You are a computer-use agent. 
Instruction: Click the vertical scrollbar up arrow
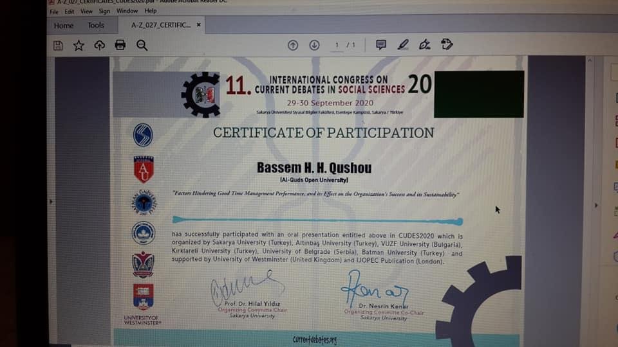[x=590, y=60]
